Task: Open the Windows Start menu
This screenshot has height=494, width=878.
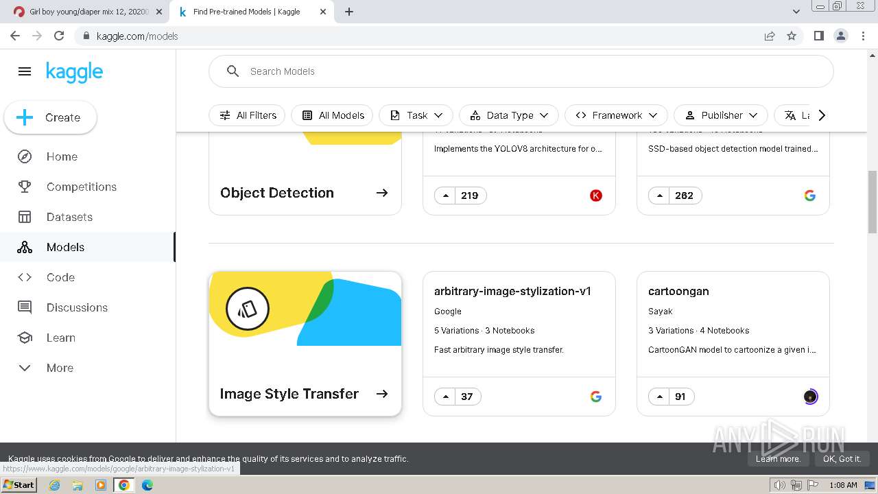Action: 19,484
